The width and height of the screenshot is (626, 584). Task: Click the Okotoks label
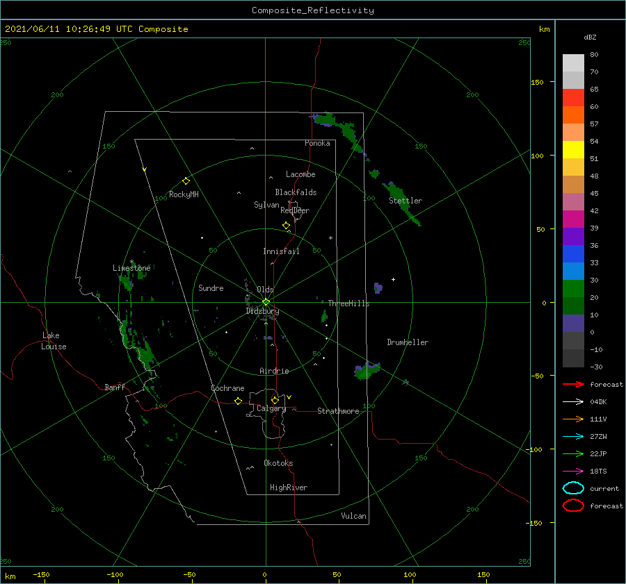(278, 463)
